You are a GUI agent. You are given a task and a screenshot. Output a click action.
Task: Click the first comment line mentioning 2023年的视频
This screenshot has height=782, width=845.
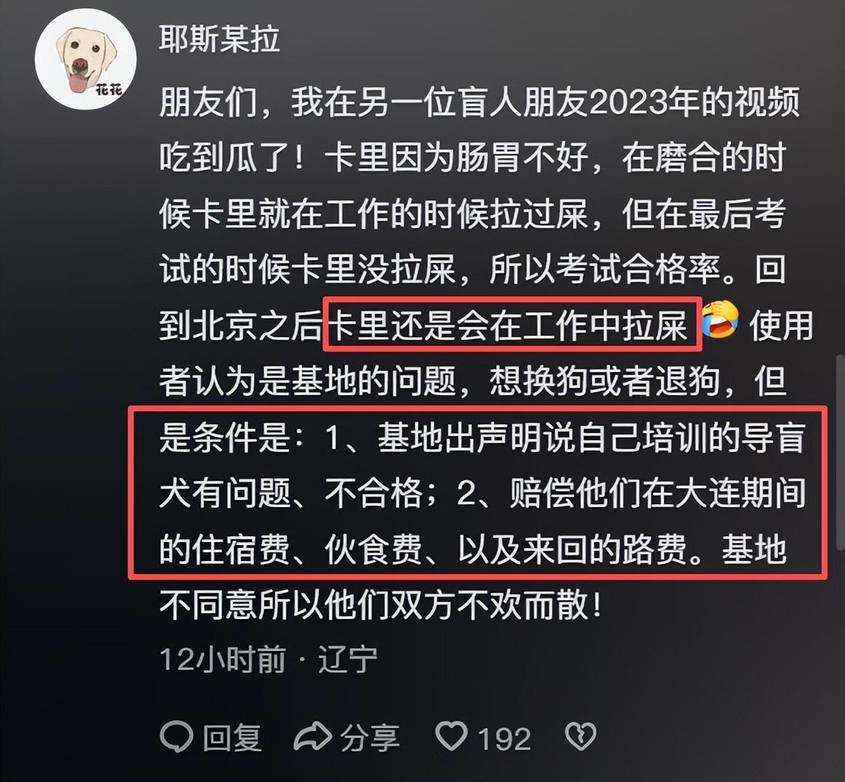tap(479, 102)
